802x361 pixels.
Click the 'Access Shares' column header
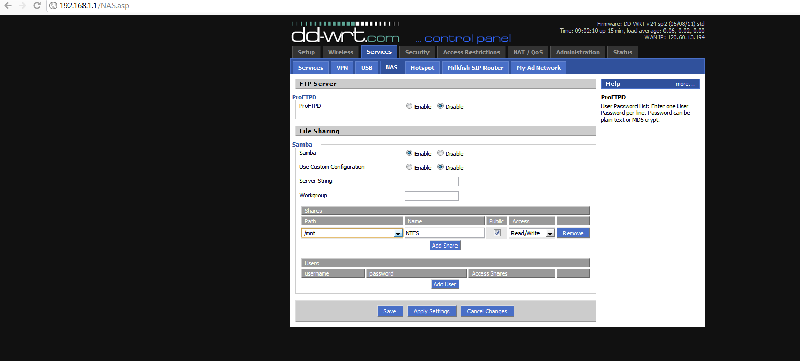[511, 273]
